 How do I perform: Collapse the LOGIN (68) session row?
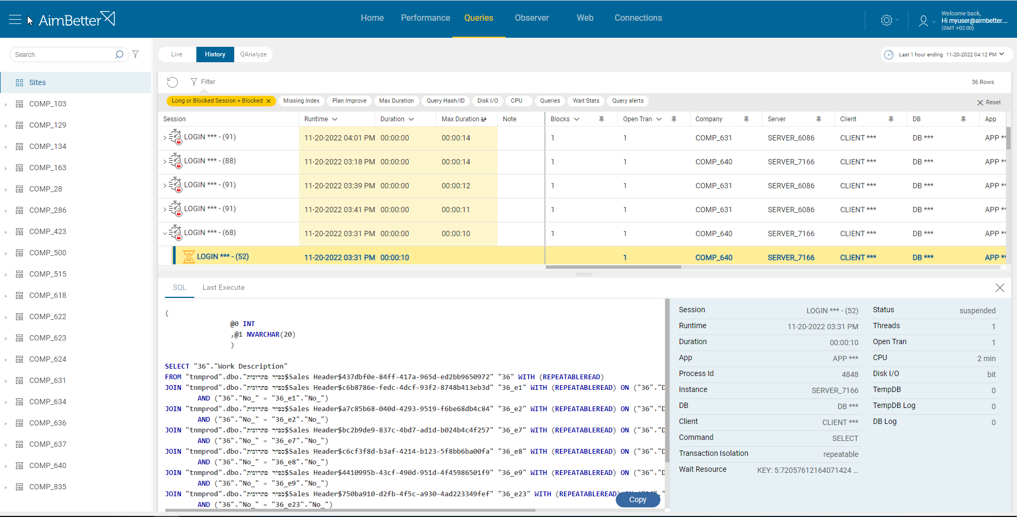click(164, 233)
